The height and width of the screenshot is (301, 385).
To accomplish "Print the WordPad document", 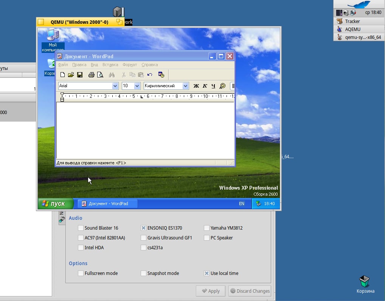I will coord(92,75).
